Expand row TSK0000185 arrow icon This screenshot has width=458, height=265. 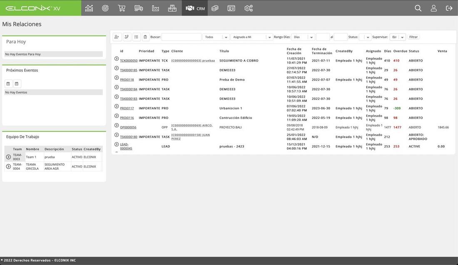(117, 68)
